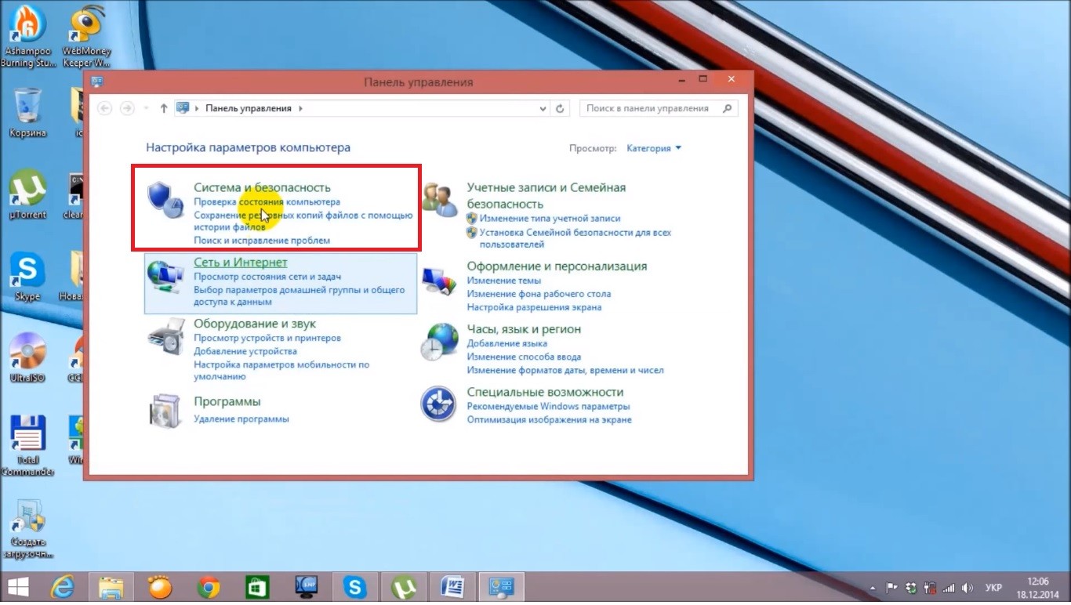Open Windows Store from the taskbar
The height and width of the screenshot is (605, 1071).
pos(257,587)
